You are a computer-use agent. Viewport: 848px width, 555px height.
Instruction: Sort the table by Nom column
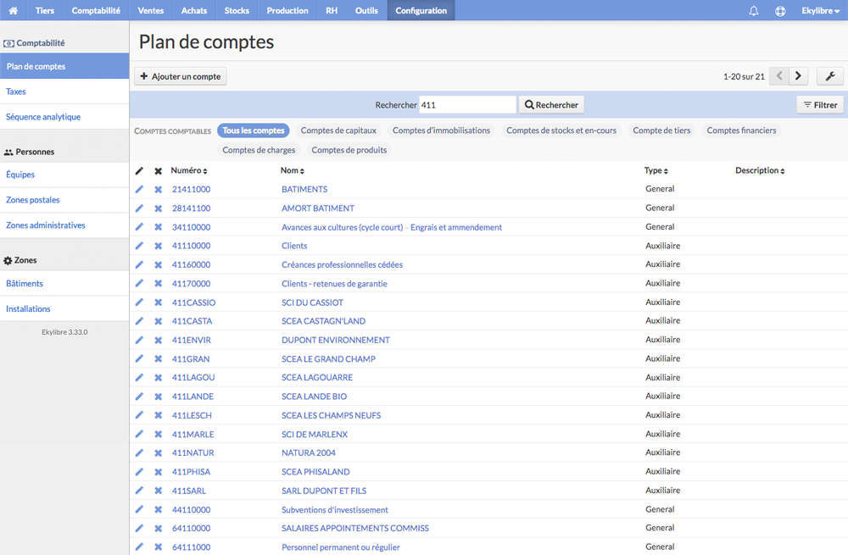click(292, 170)
